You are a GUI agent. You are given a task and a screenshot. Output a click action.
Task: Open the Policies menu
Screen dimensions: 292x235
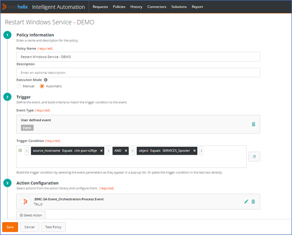point(119,7)
